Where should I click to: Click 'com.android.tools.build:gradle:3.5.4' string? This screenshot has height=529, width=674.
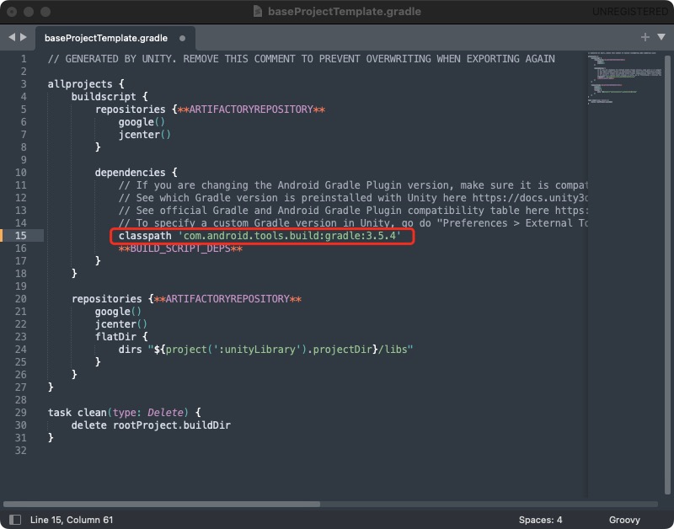pos(289,236)
